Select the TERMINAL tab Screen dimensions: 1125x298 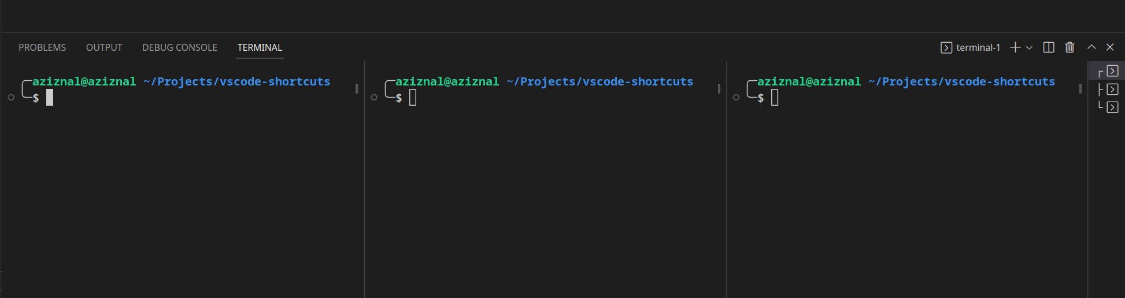[260, 47]
